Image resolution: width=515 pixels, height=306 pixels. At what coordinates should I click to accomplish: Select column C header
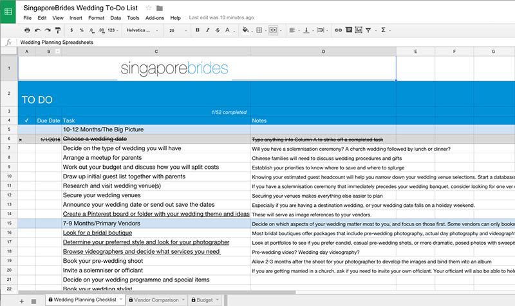pos(156,52)
